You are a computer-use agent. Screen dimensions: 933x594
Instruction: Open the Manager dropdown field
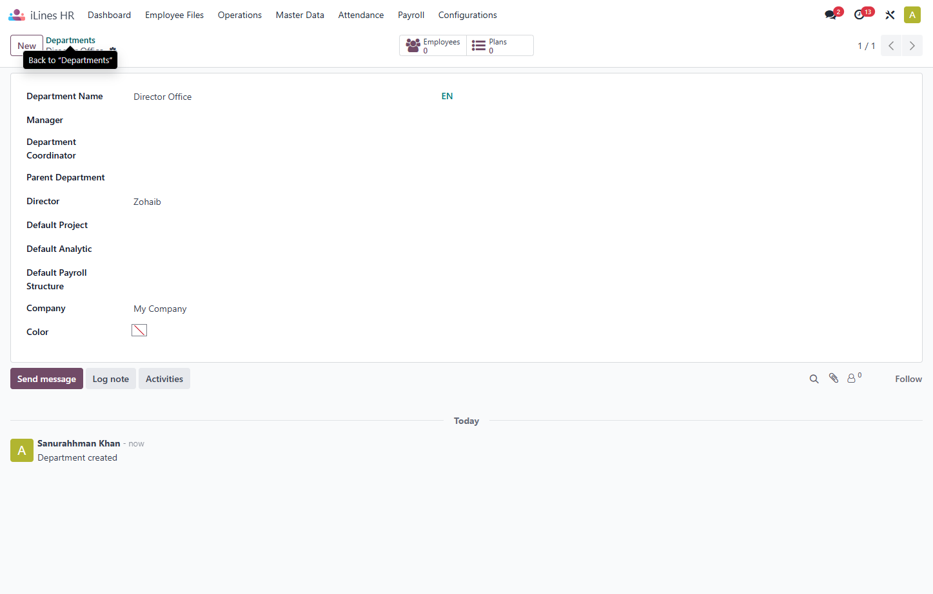(x=293, y=120)
